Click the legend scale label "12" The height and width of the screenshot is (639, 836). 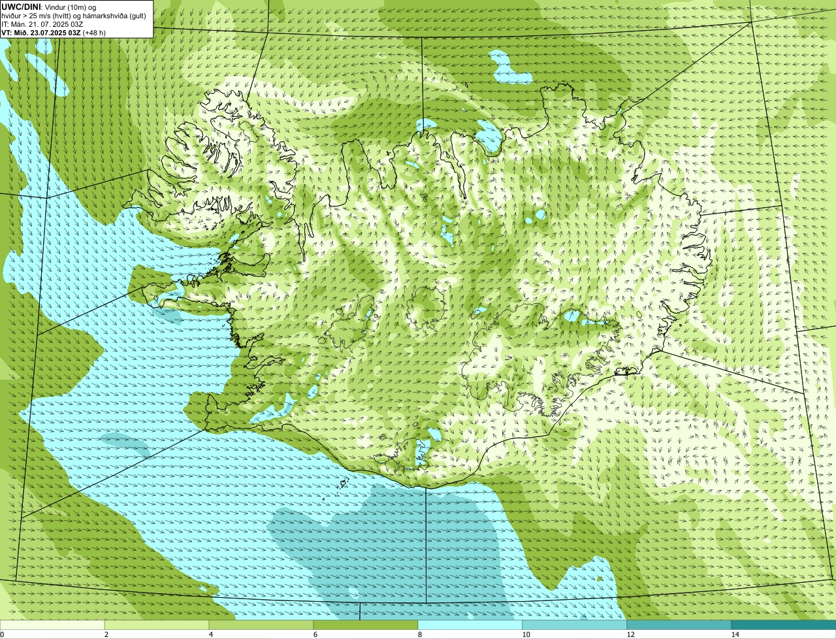pyautogui.click(x=630, y=634)
